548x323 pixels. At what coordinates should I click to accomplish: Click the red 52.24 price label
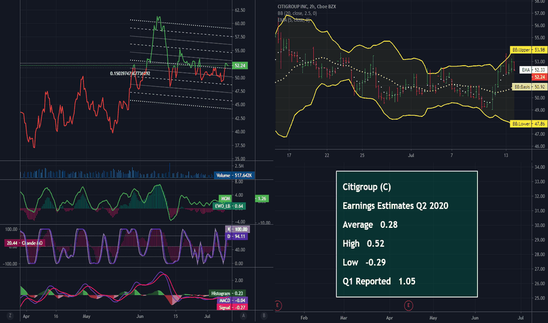tap(539, 77)
